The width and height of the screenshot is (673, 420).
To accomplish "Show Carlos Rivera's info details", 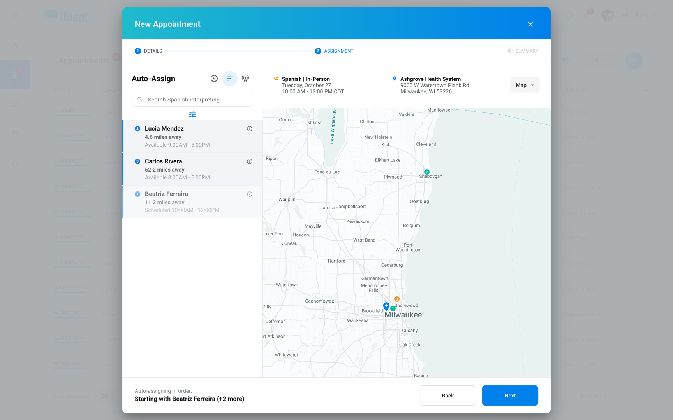I will coord(250,161).
